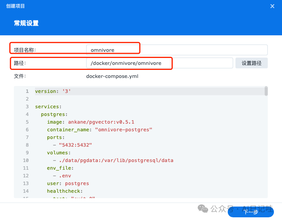282x220 pixels.
Task: Click the env_file: line in editor
Action: pyautogui.click(x=60, y=168)
